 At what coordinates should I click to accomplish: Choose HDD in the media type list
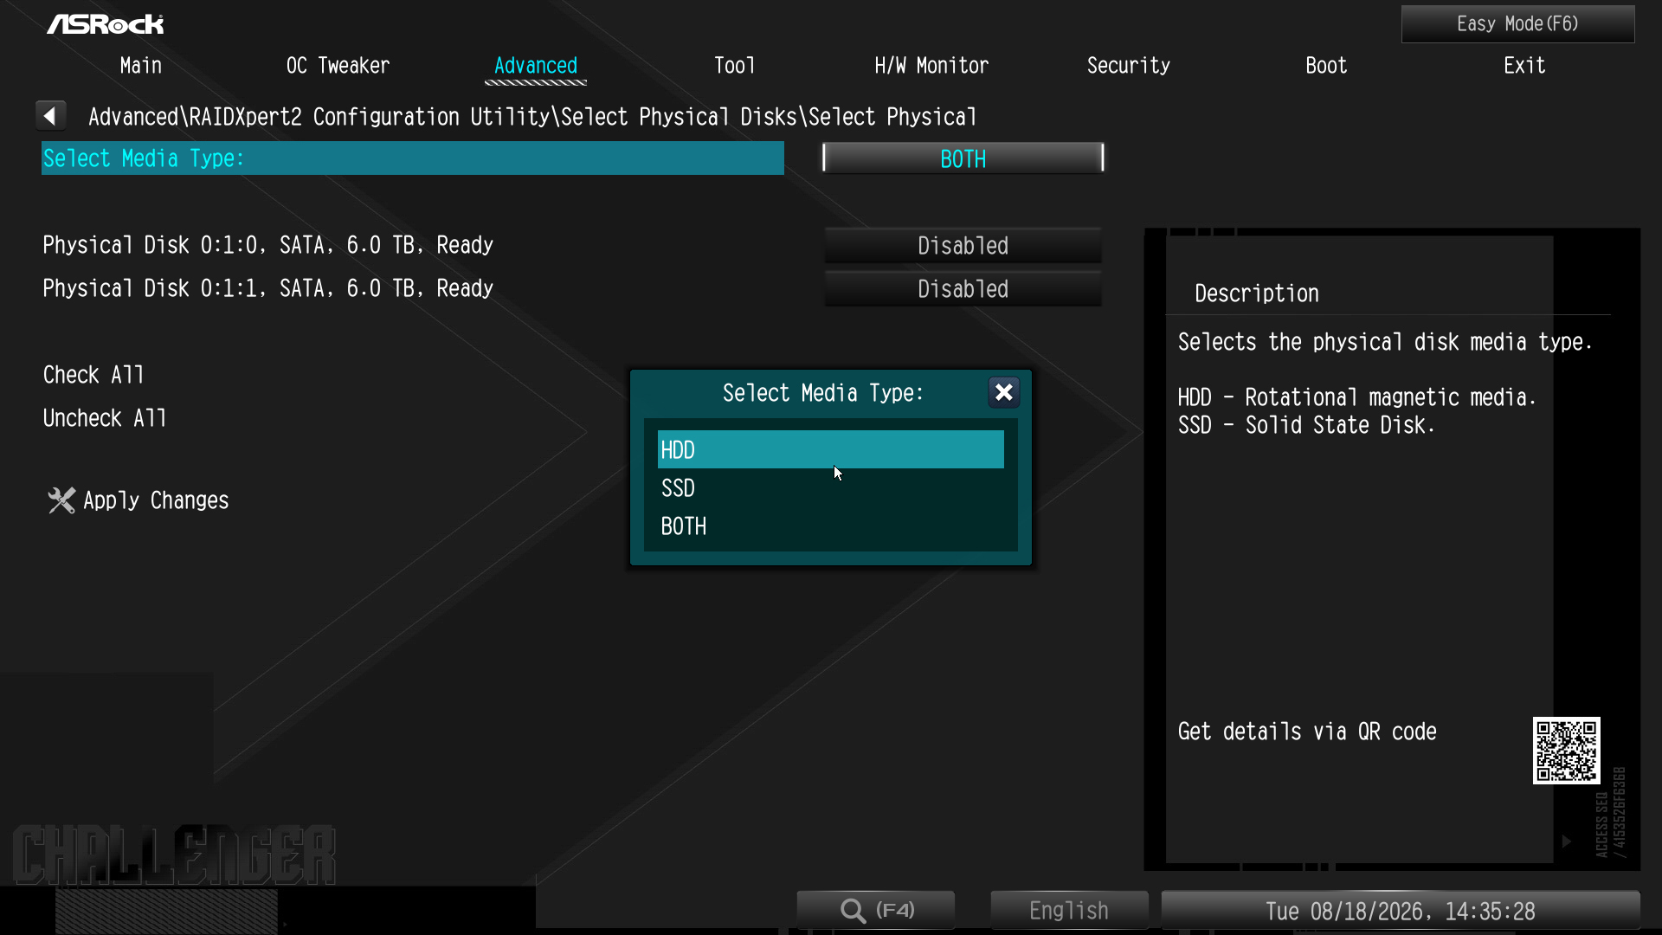pos(830,450)
